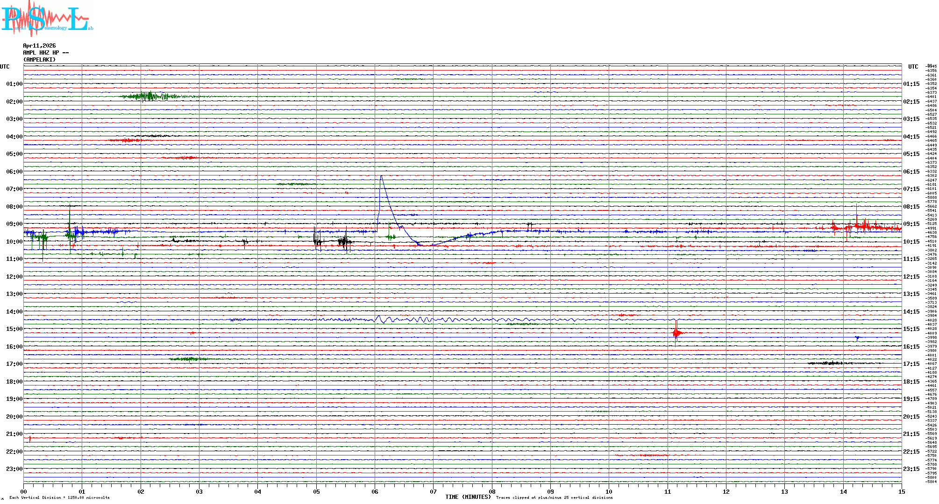
Task: Click the minute 15 axis tick label
Action: [901, 491]
